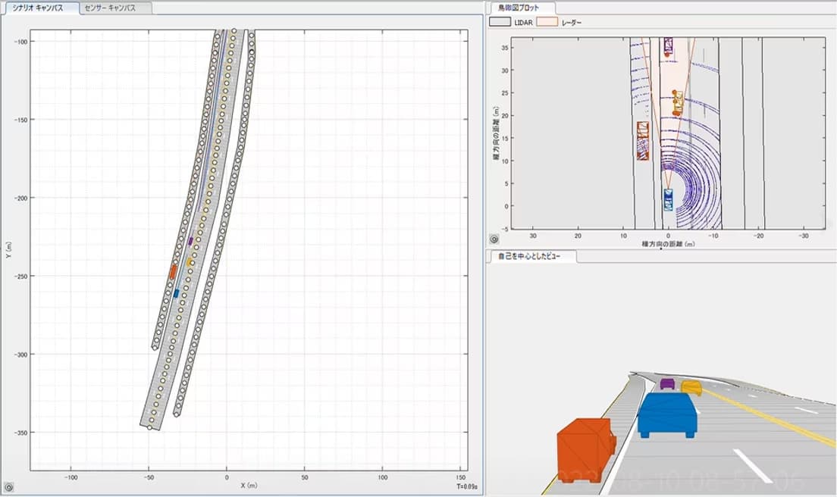Click the レーダー legend color swatch
837x497 pixels.
coord(547,23)
